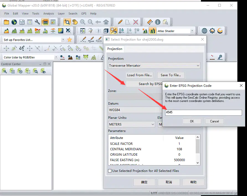This screenshot has width=247, height=196.
Task: Open the 3D viewer cube icon
Action: (x=106, y=31)
